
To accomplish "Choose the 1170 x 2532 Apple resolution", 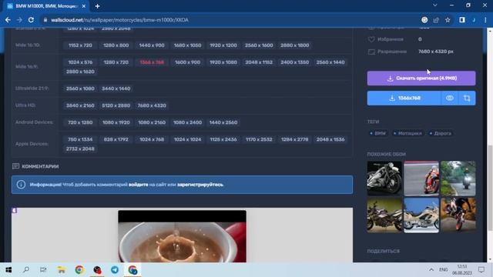I will tap(259, 139).
